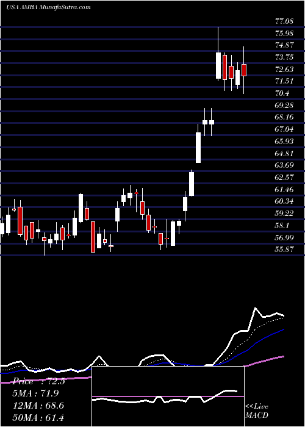Click the tallest white candle near 65.93
This screenshot has width=305, height=427.
point(198,148)
